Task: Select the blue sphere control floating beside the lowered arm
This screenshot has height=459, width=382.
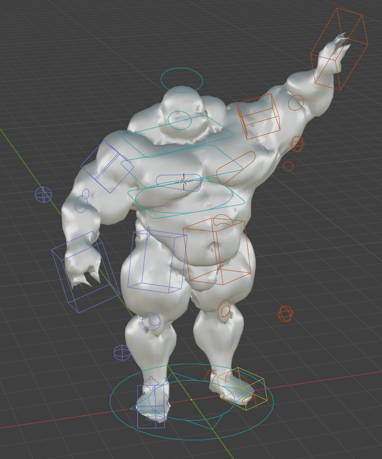Action: click(x=43, y=195)
